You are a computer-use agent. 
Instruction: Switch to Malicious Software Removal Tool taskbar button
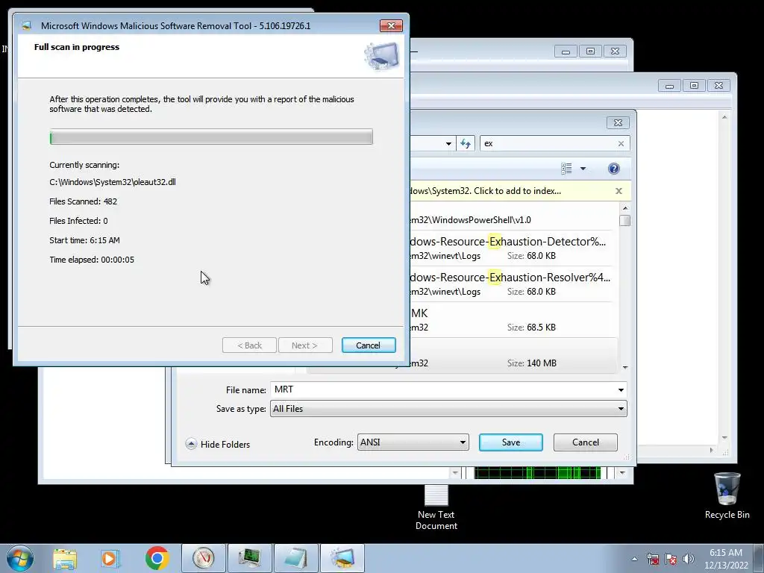pyautogui.click(x=342, y=558)
